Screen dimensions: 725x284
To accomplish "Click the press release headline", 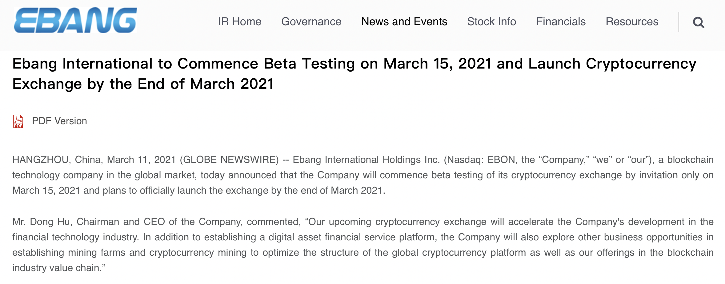I will coord(354,74).
